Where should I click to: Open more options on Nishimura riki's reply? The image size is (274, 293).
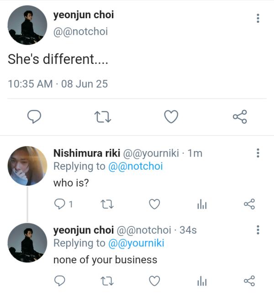click(258, 153)
